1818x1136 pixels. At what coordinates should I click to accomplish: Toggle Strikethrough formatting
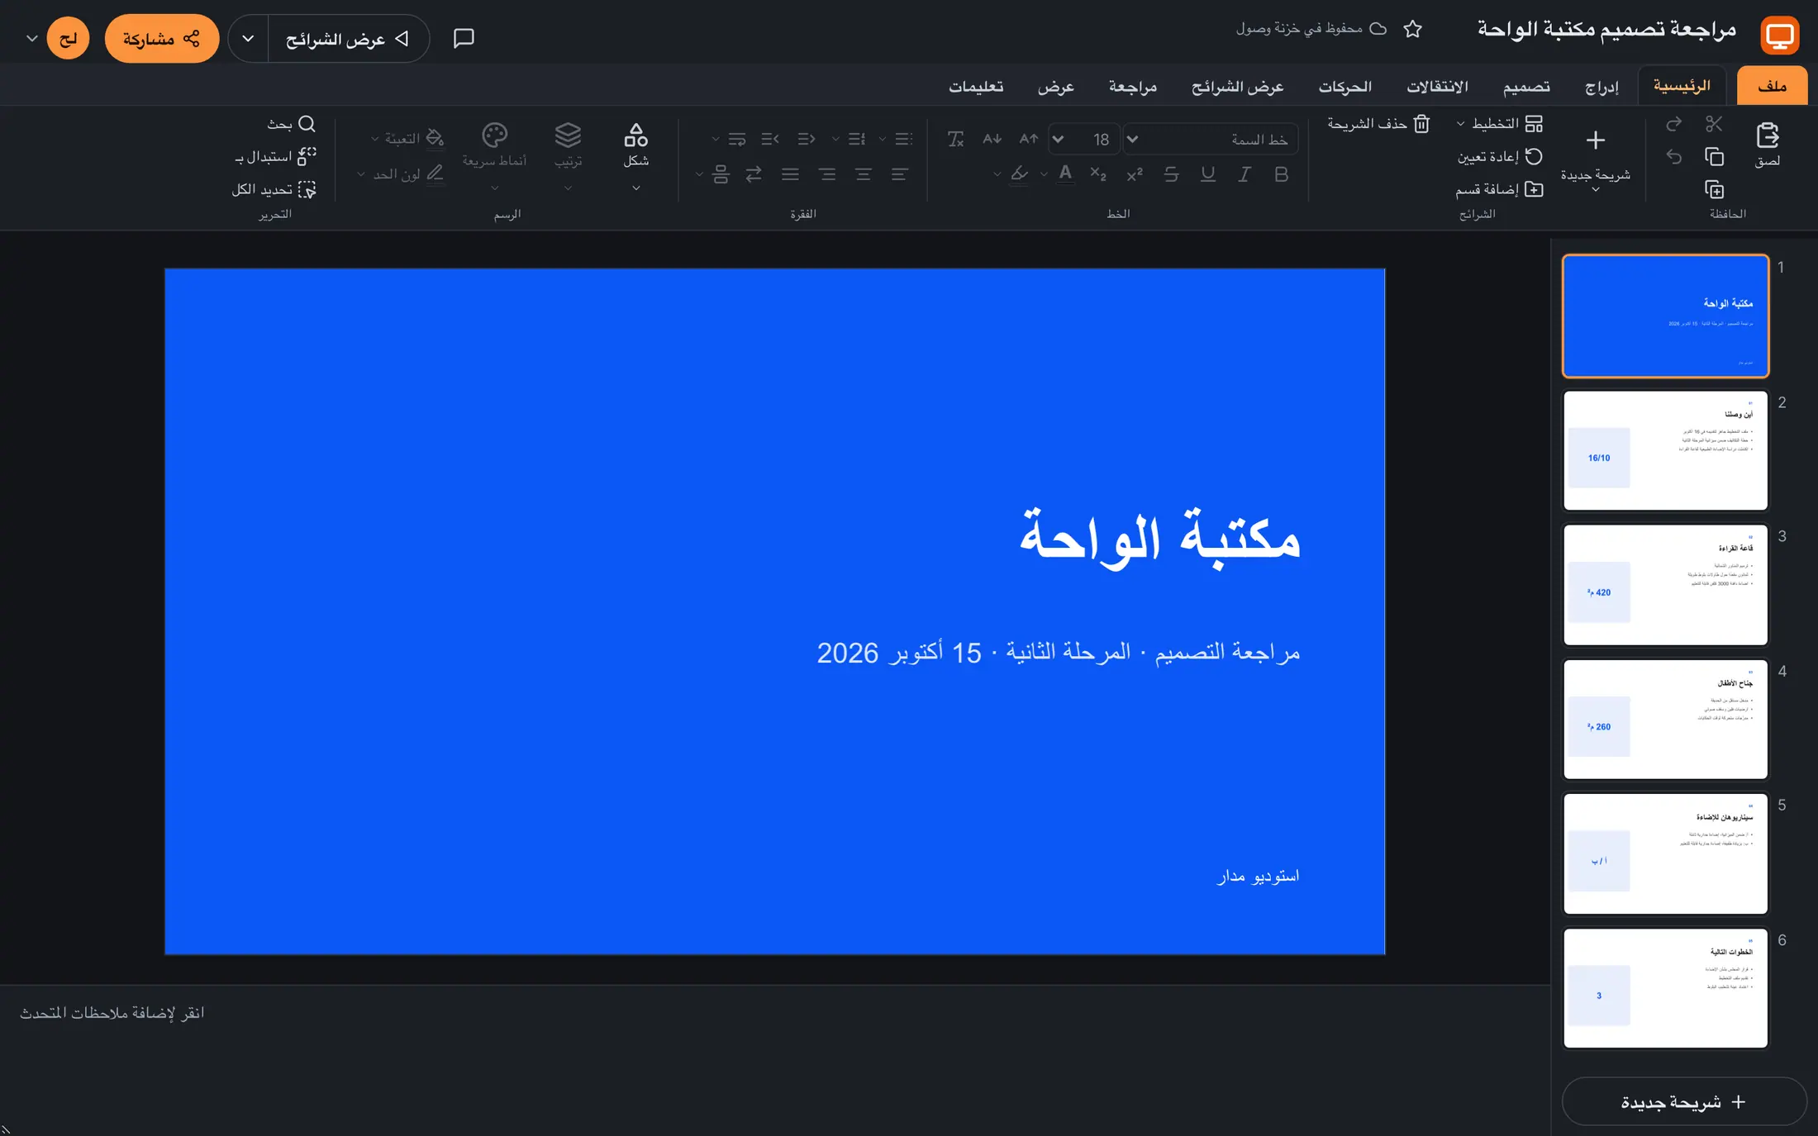coord(1171,174)
